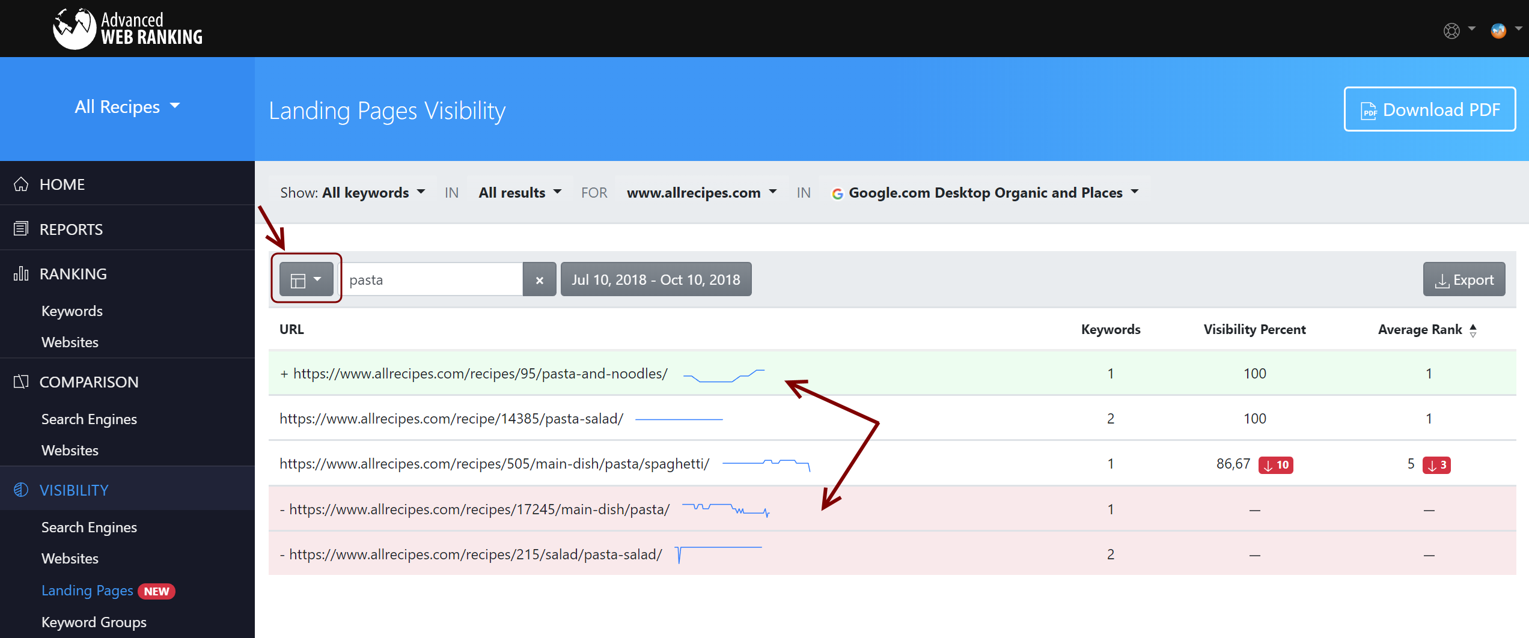The width and height of the screenshot is (1529, 638).
Task: Click the visibility drop badge showing 10
Action: 1276,465
